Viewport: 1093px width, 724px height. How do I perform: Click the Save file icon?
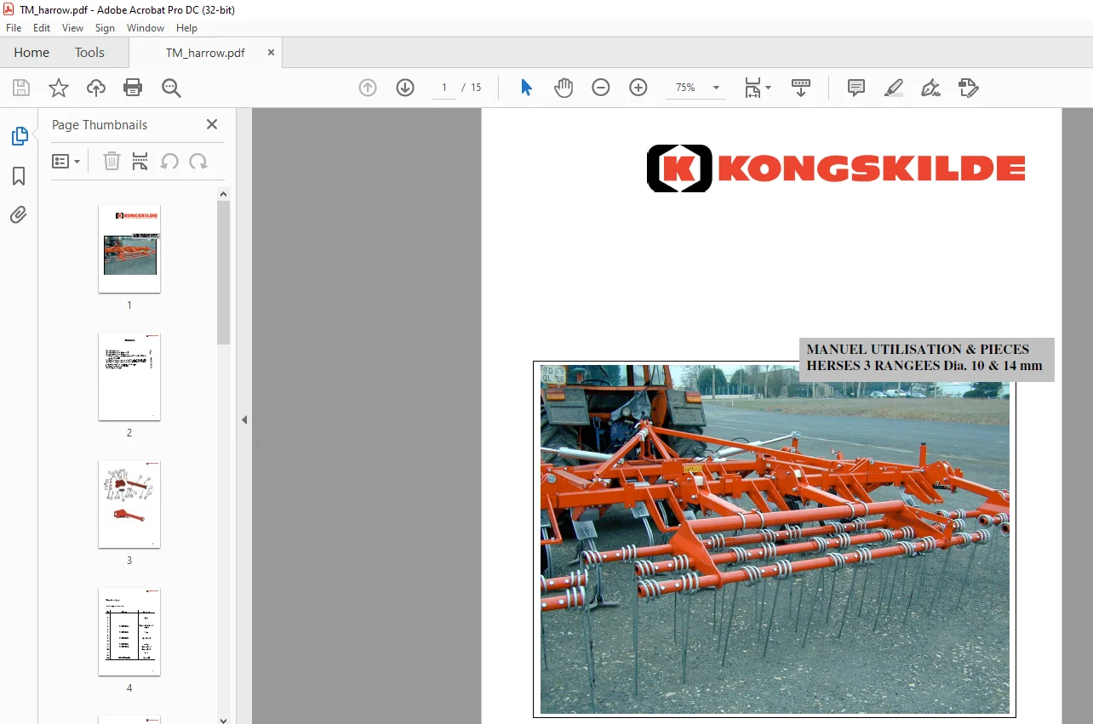point(21,88)
